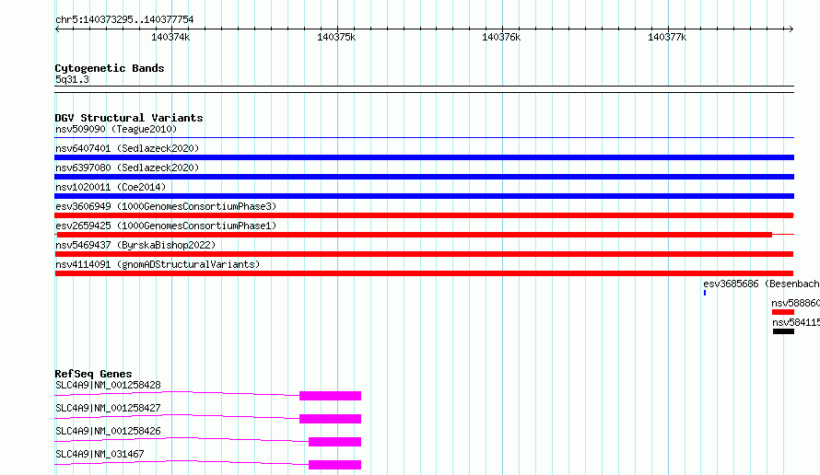Open variant nsv5469437 (ByrskaBishop2022) label

pos(135,245)
